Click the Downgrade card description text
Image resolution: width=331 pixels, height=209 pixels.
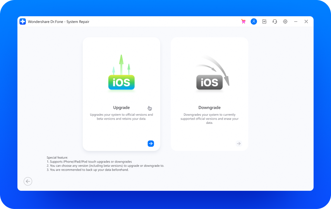click(209, 119)
